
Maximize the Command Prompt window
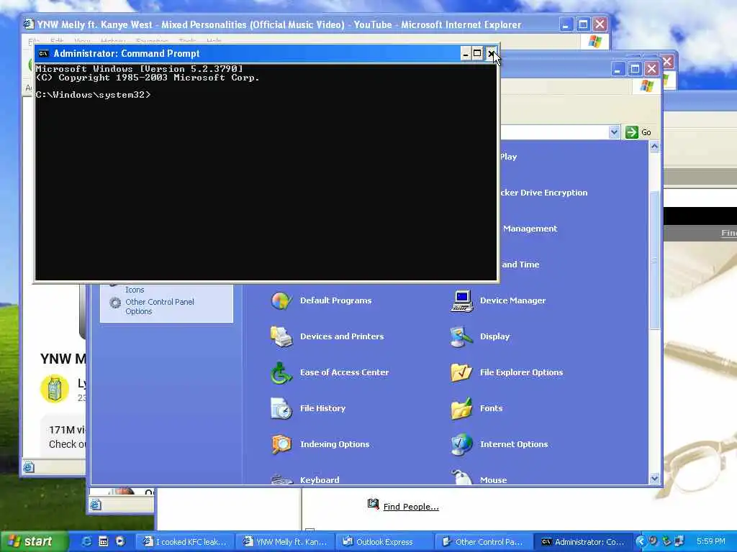(x=477, y=54)
